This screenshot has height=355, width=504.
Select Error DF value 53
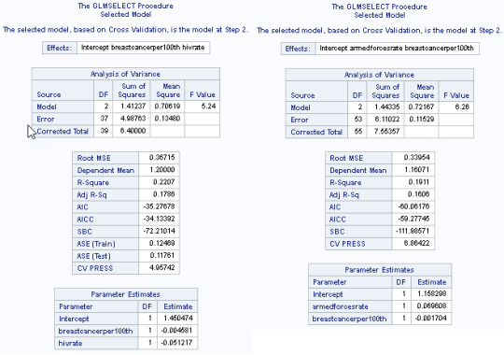(x=357, y=119)
